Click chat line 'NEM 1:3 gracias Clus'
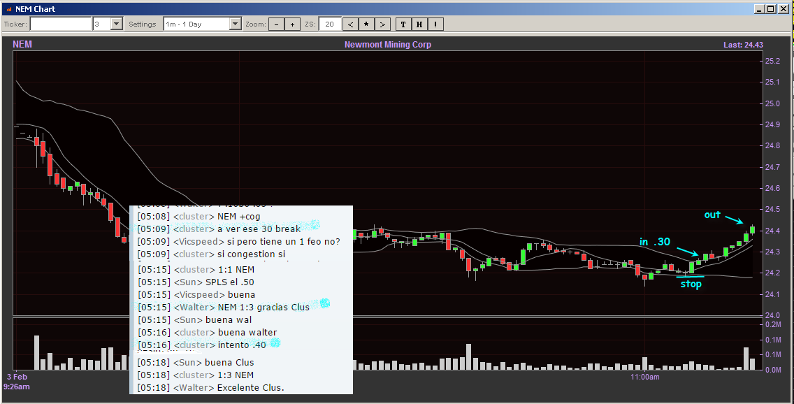 pos(264,308)
